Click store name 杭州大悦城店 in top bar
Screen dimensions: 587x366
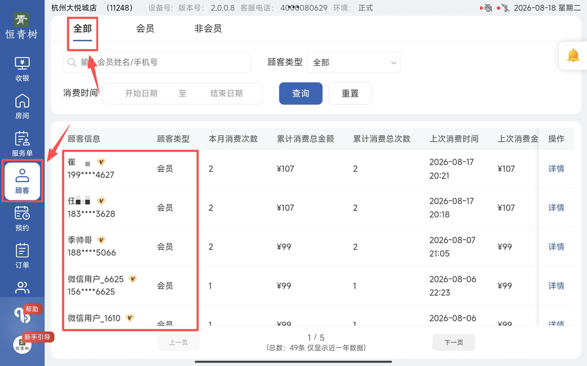(74, 8)
